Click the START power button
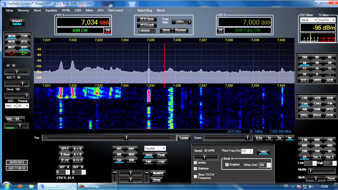This screenshot has height=190, width=338. coord(17,22)
